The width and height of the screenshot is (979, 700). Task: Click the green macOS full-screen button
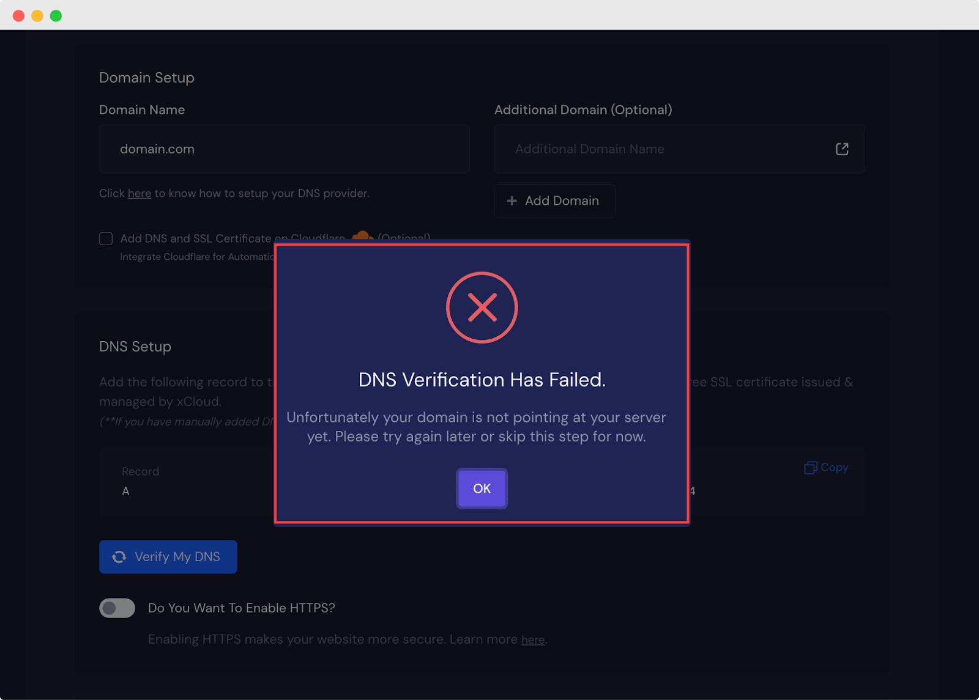(56, 15)
